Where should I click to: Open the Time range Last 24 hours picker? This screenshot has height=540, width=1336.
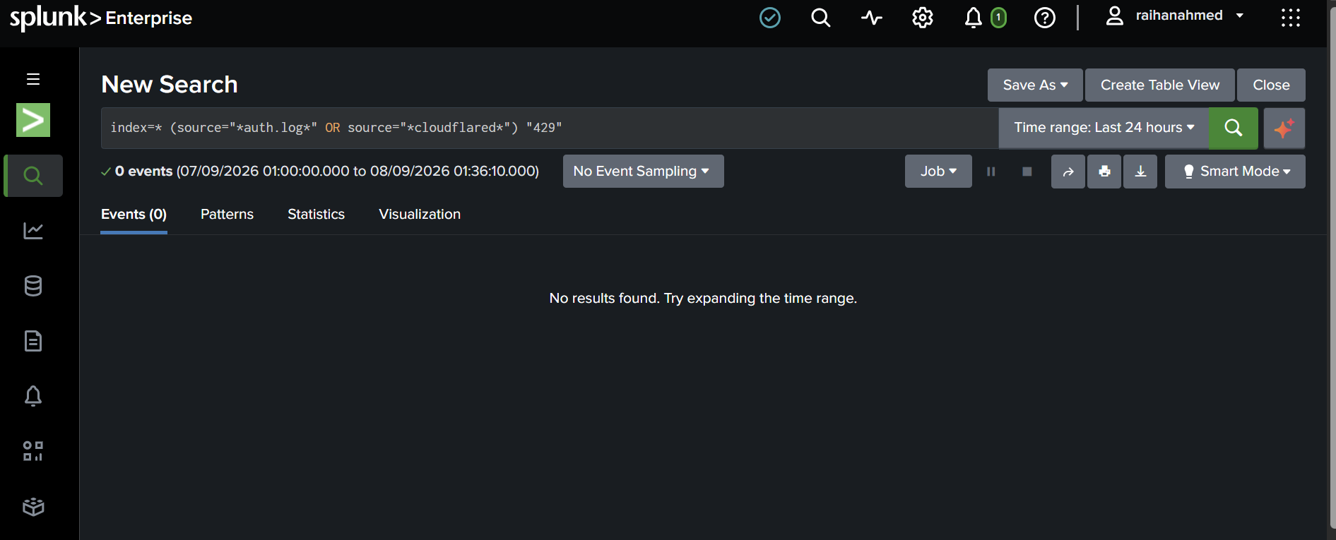point(1104,128)
